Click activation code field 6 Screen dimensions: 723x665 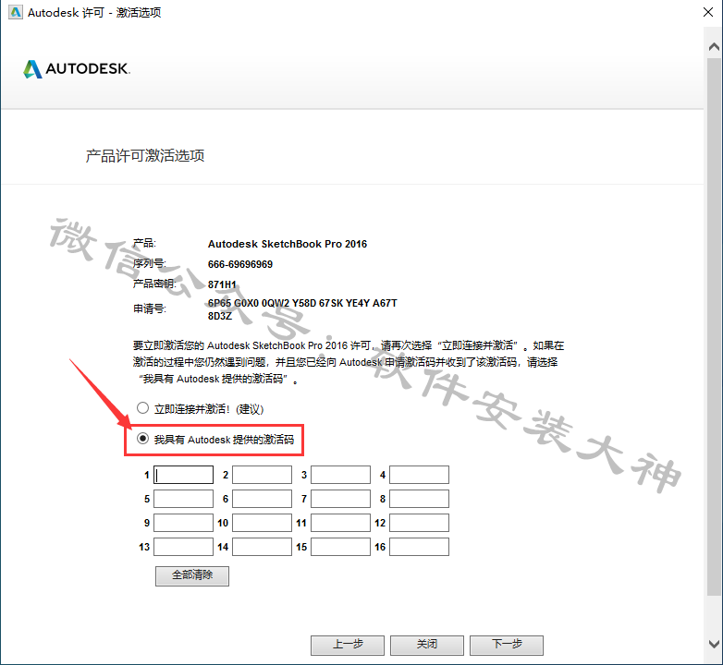coord(262,499)
